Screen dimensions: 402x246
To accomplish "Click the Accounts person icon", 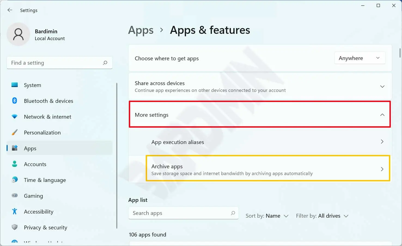I will pyautogui.click(x=15, y=164).
